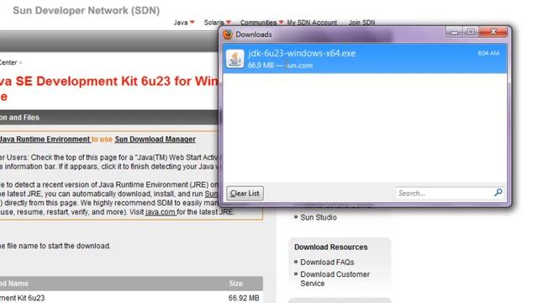Open the Download Customer Service link
Viewport: 538px width, 303px height.
pos(335,279)
